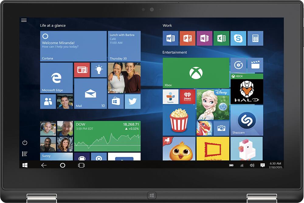Tap the Back arrow in the taskbar

44,165
